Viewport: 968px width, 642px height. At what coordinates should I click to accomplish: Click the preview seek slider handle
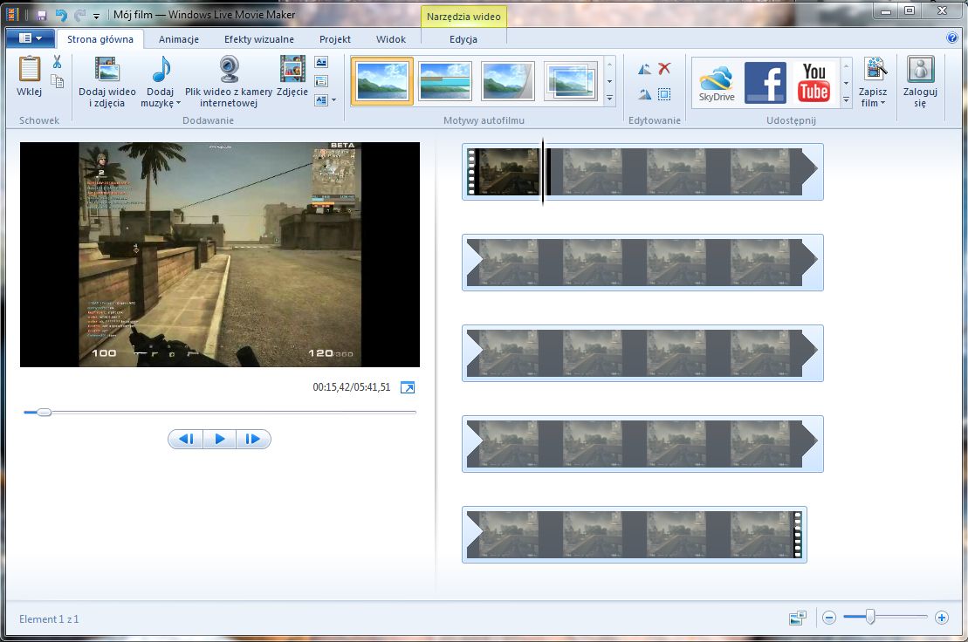click(x=44, y=412)
